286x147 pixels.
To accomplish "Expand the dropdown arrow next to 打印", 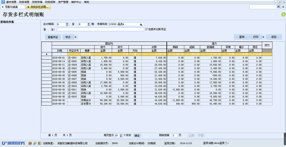I will [x=263, y=37].
